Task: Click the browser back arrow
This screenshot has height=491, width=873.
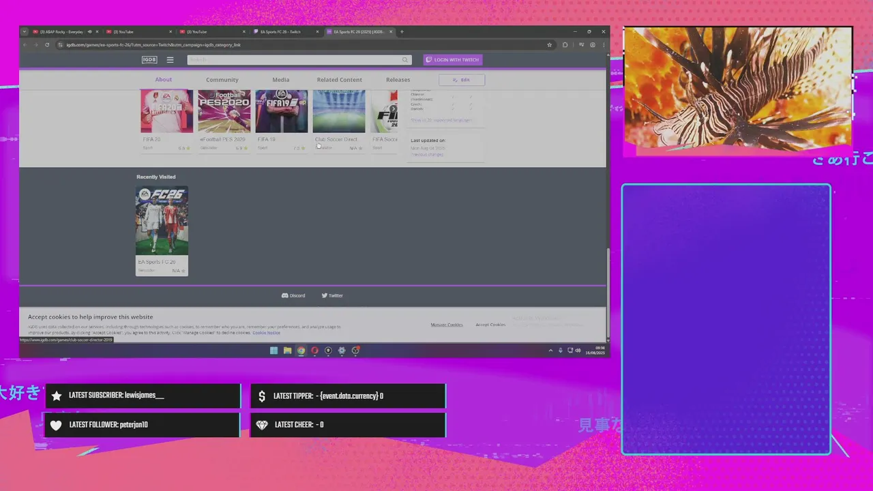Action: [x=25, y=45]
